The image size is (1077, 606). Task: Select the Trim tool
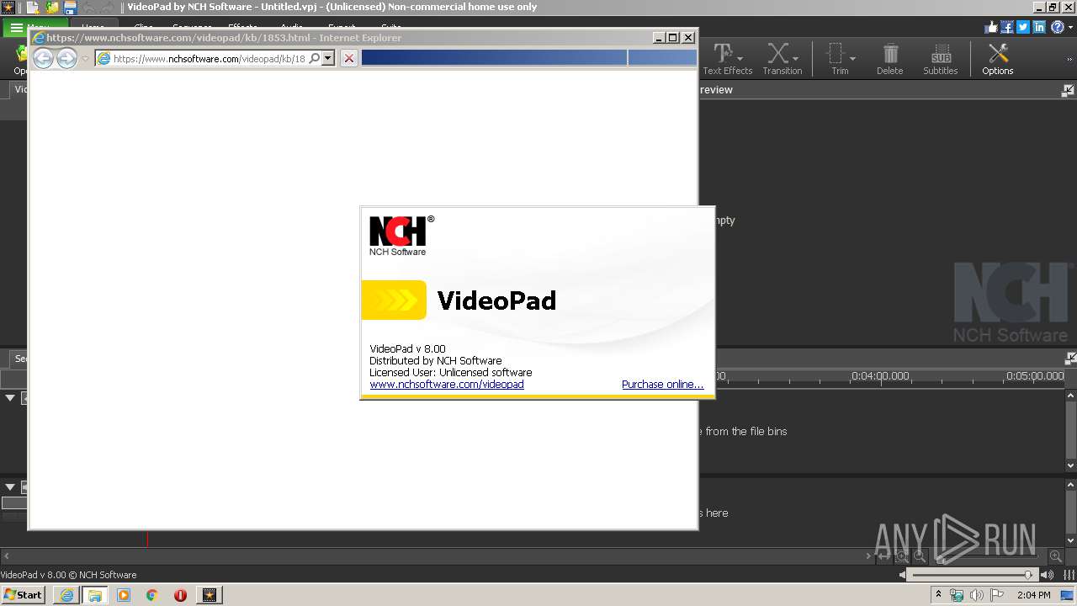[x=840, y=59]
